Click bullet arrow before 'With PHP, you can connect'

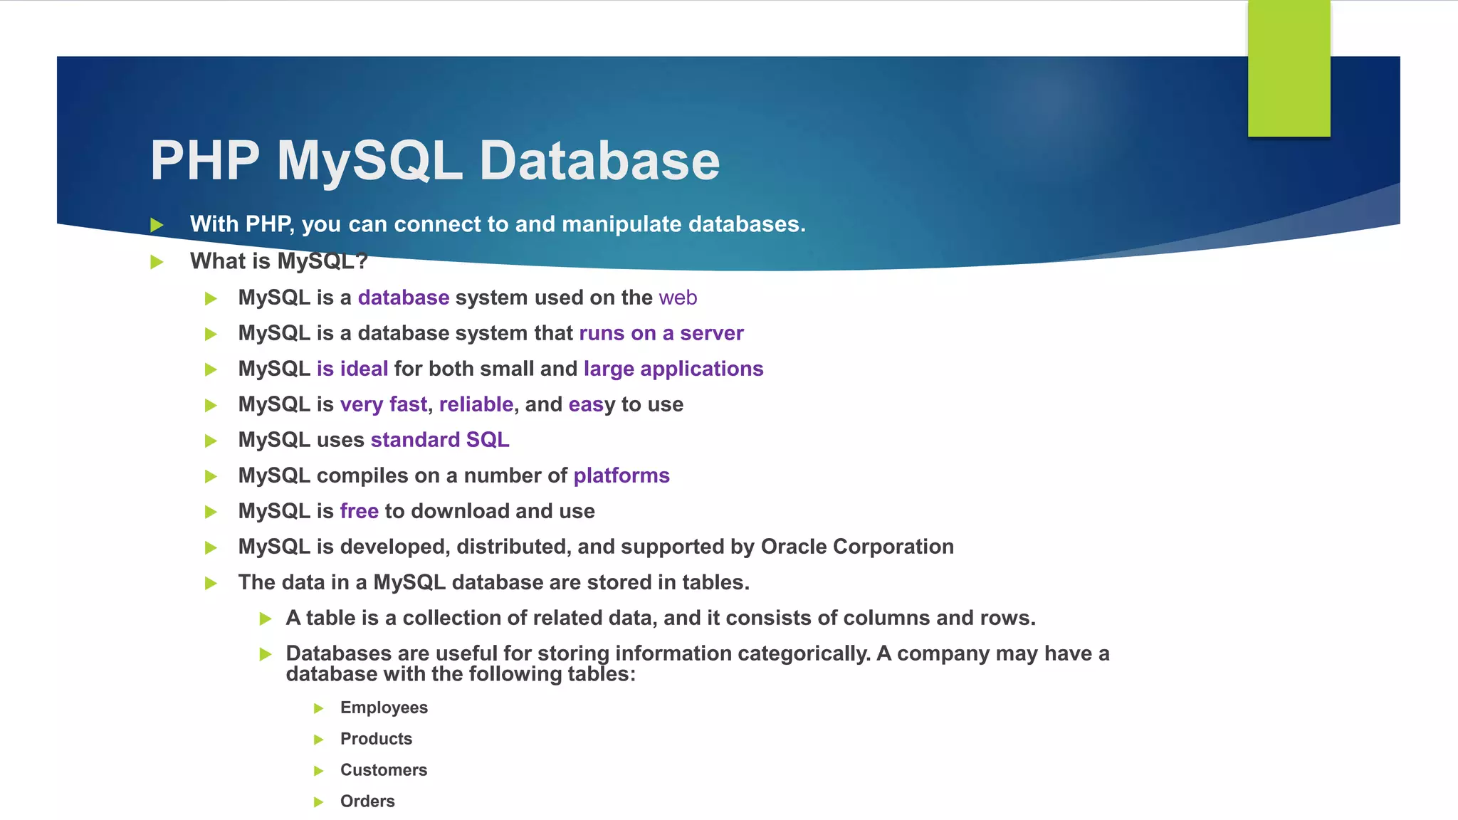click(157, 226)
